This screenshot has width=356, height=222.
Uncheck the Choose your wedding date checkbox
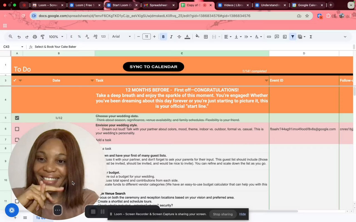coord(17,118)
